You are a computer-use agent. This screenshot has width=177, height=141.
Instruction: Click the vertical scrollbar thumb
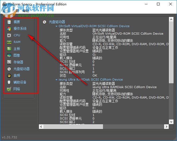click(171, 52)
